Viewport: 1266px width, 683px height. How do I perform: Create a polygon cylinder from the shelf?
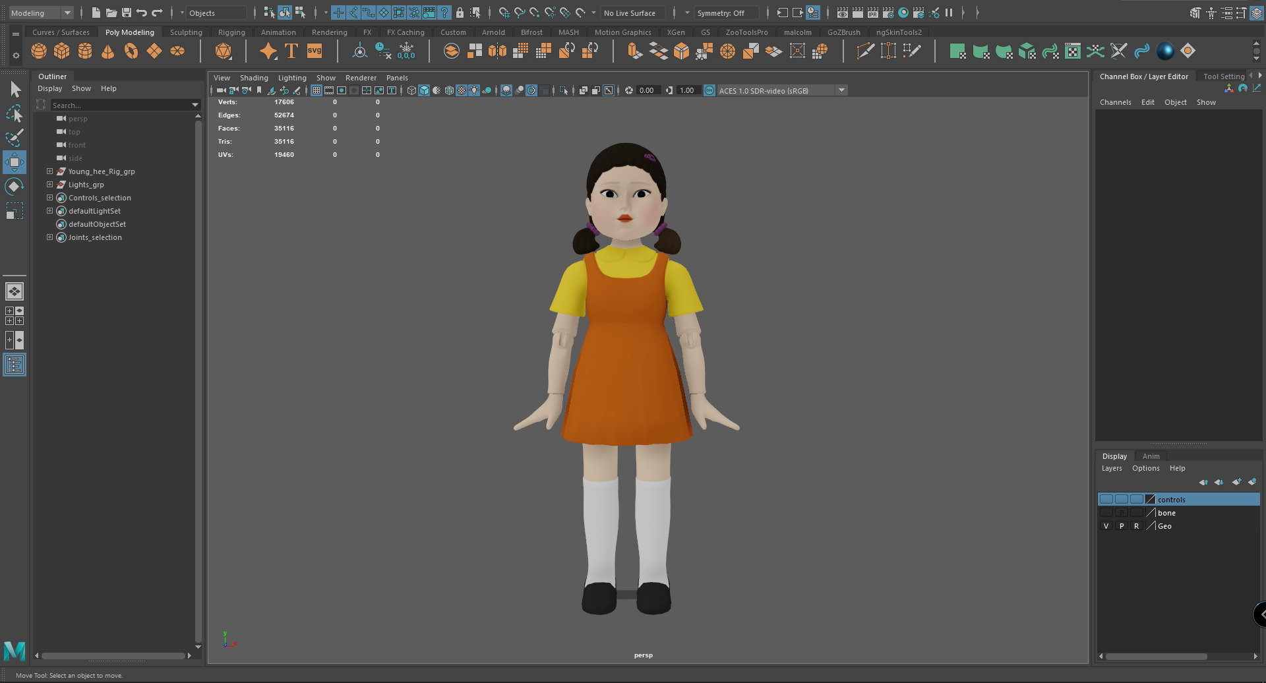coord(85,51)
